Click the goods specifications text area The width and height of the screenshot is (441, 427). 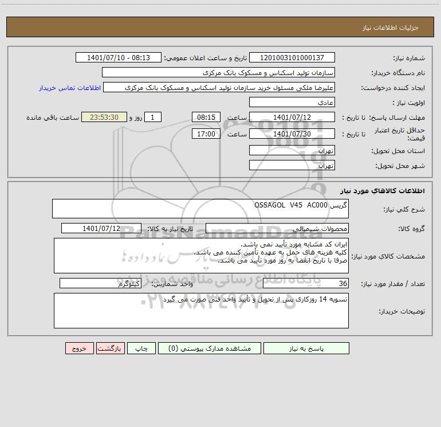point(201,256)
